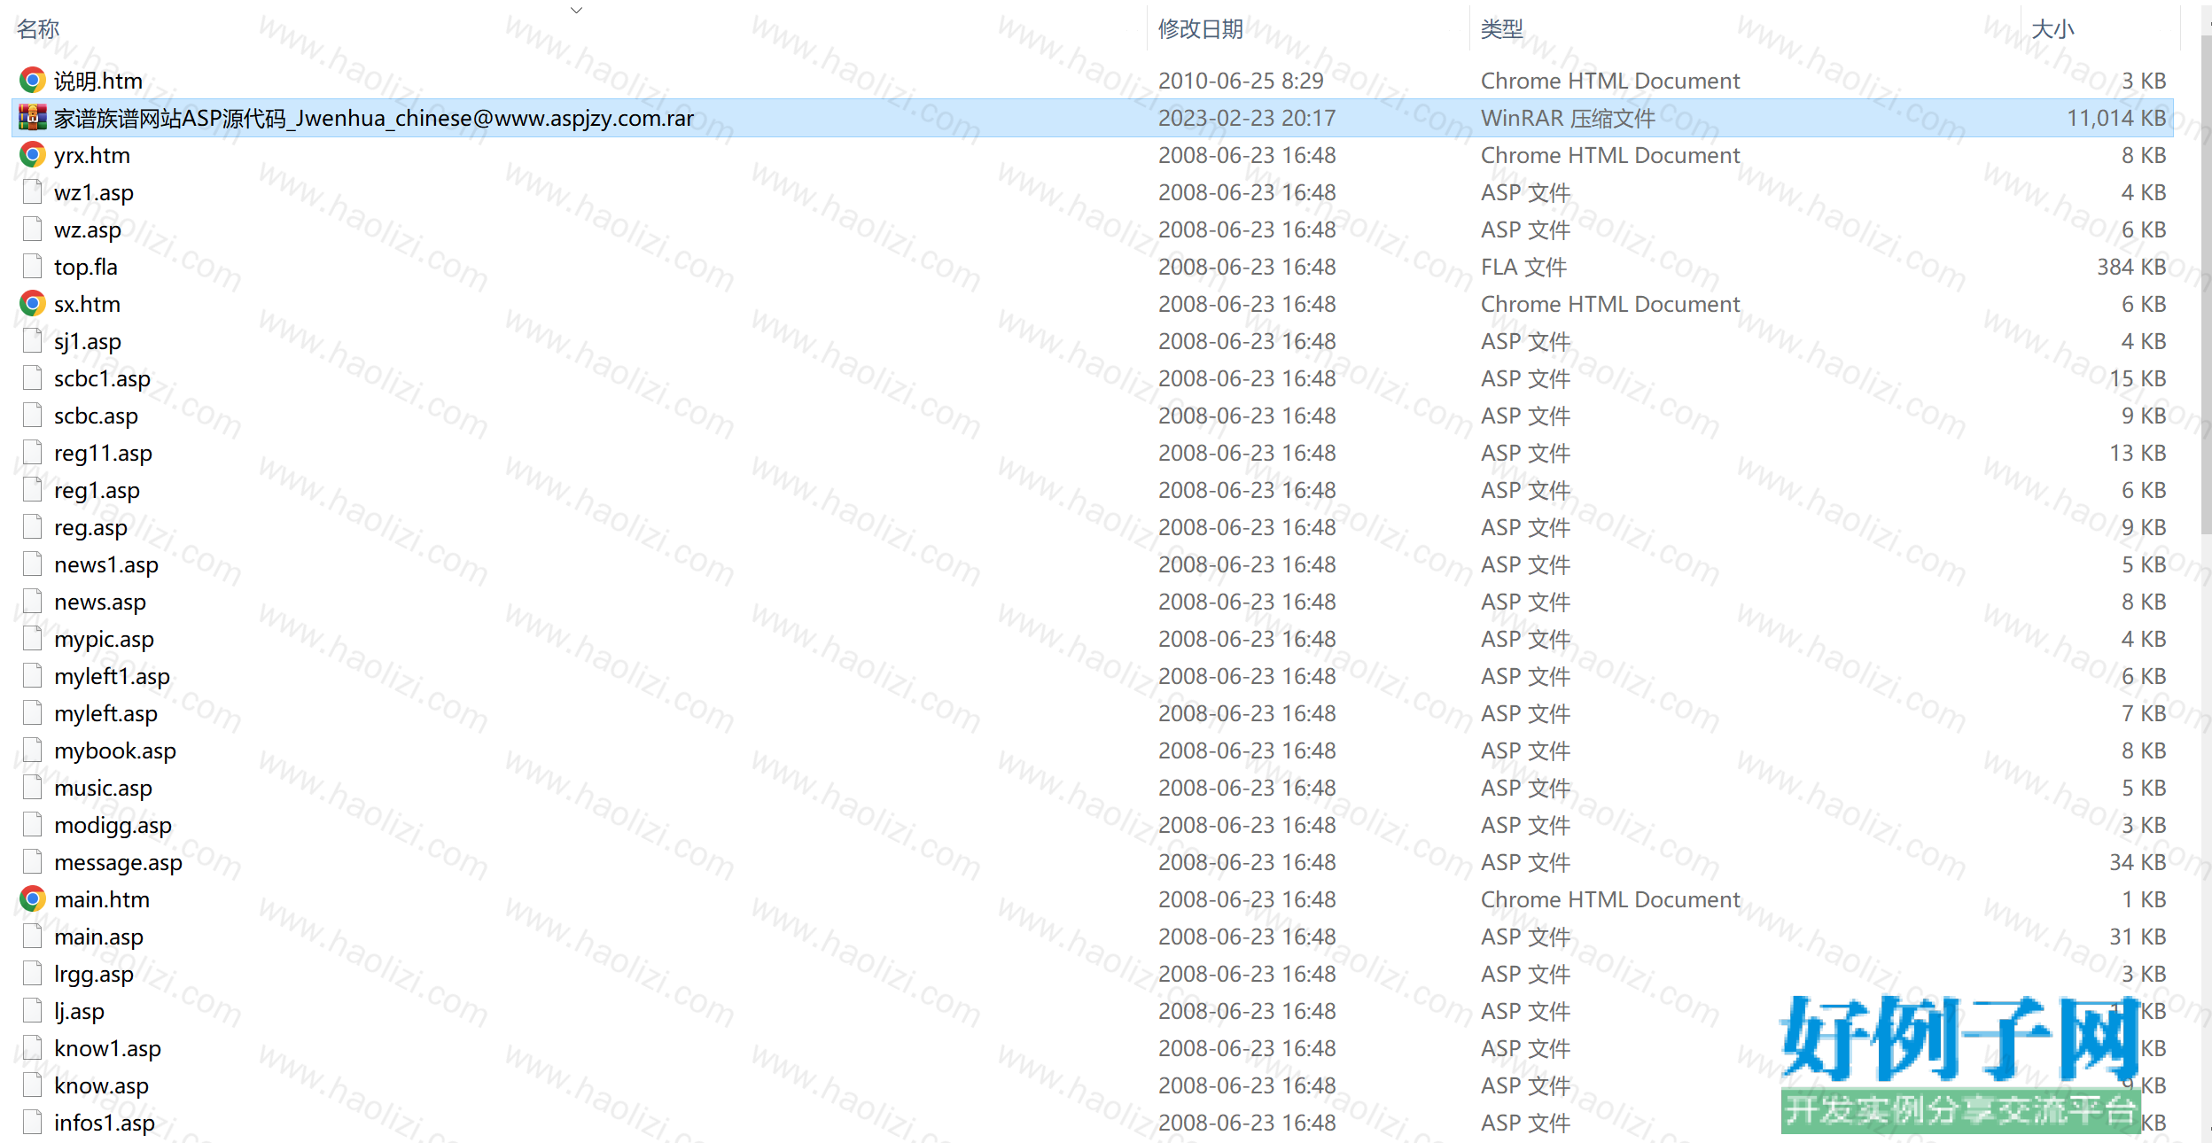Sort files by the 名称 column header
Image resolution: width=2212 pixels, height=1143 pixels.
38,29
